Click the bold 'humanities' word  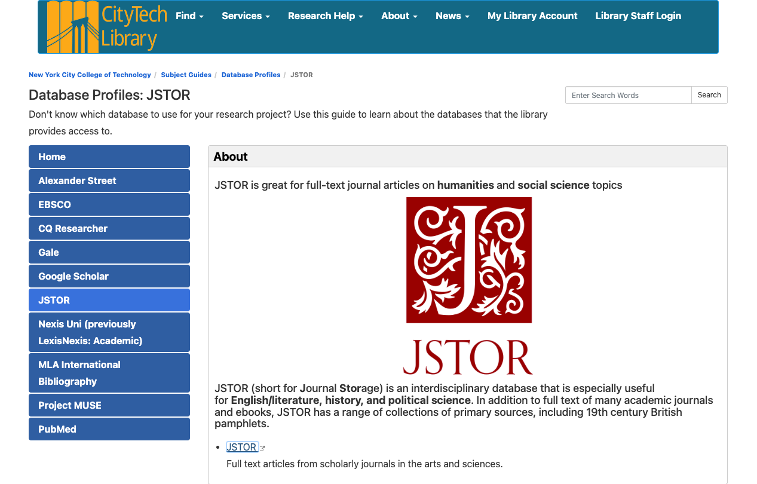(x=465, y=185)
